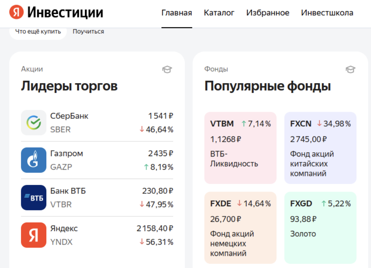This screenshot has width=371, height=268.
Task: Open the VTBM ВТБ-Ликвидность fund tile
Action: 240,146
